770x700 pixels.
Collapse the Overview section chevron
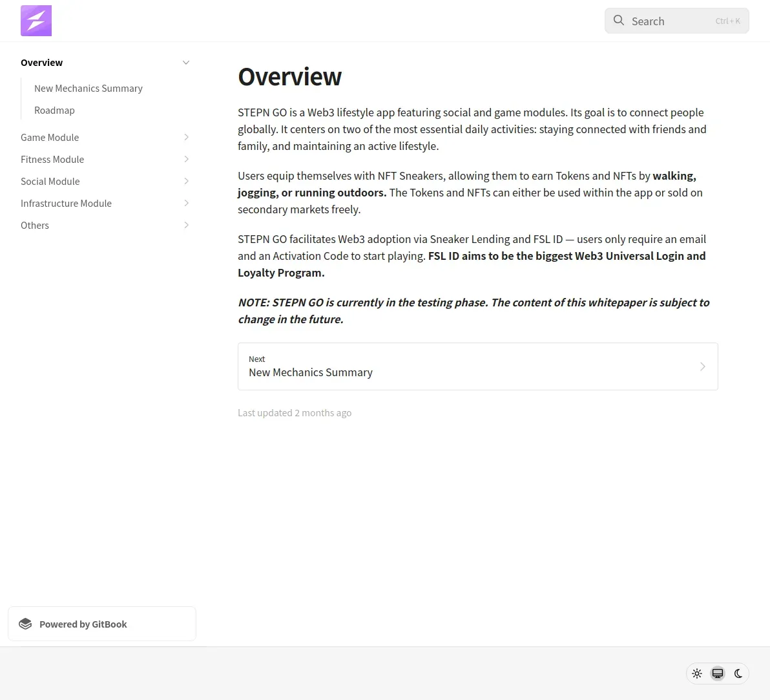(186, 63)
